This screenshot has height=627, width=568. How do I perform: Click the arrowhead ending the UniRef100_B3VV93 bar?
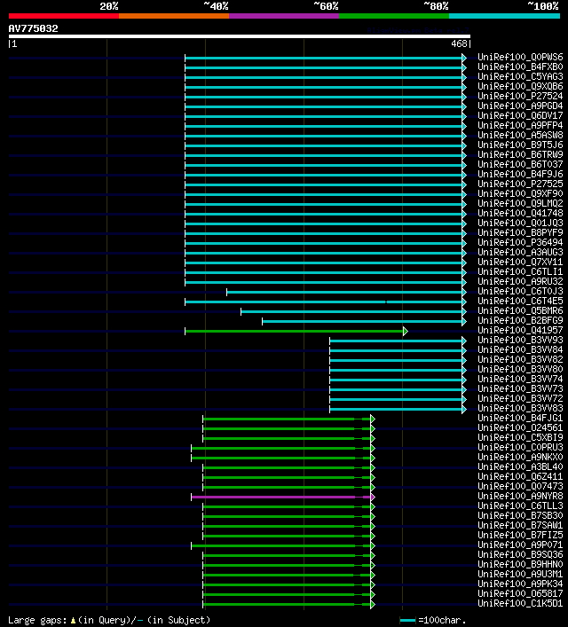464,341
